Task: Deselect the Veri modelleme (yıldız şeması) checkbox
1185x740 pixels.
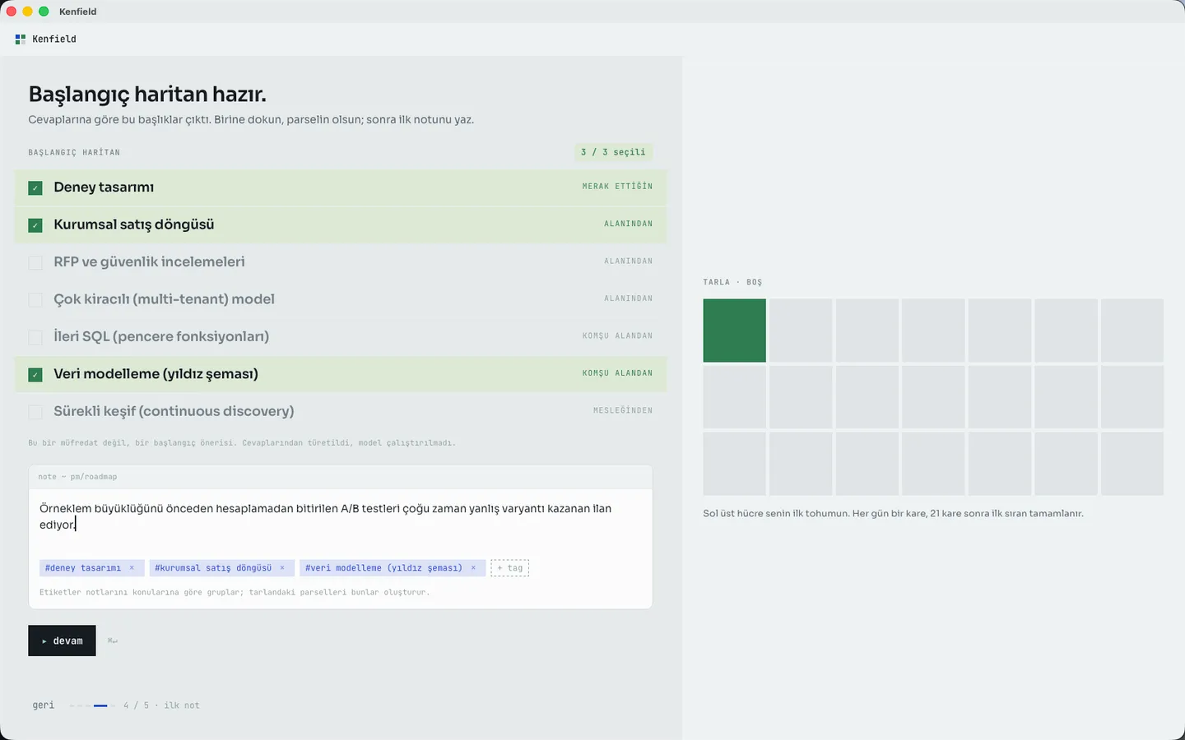Action: point(35,375)
